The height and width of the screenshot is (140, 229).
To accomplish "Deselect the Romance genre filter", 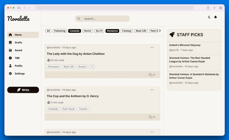I will [112, 31].
